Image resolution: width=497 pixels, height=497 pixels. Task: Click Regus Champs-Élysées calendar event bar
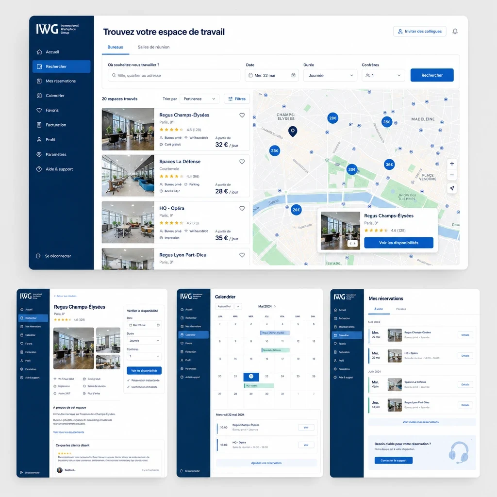[x=275, y=333]
